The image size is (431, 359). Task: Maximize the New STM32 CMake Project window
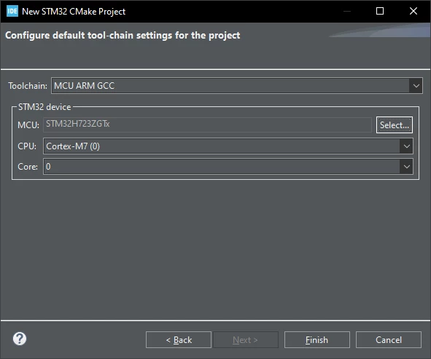tap(380, 11)
